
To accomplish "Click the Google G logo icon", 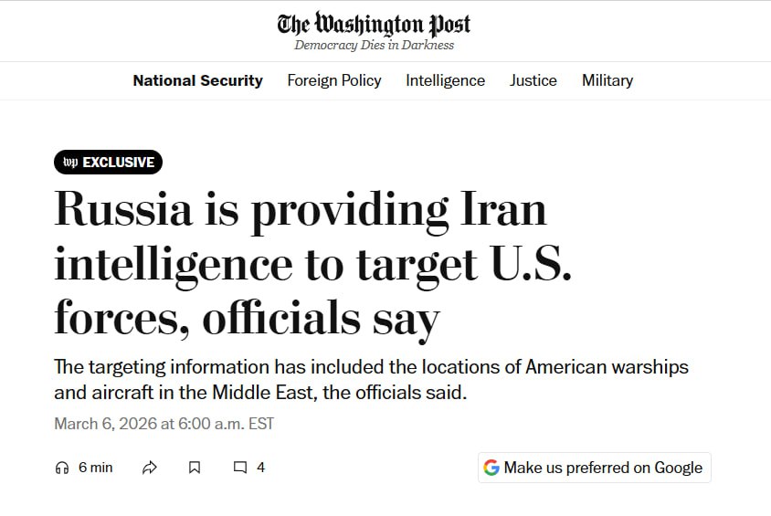I will coord(491,468).
